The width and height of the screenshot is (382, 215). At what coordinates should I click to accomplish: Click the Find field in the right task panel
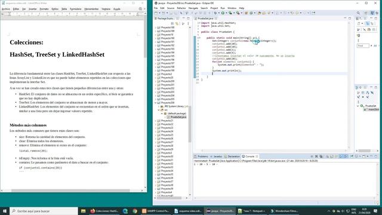click(x=363, y=45)
